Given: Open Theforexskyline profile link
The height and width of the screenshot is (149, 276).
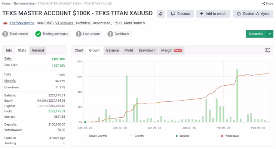Looking at the screenshot, I should 22,23.
